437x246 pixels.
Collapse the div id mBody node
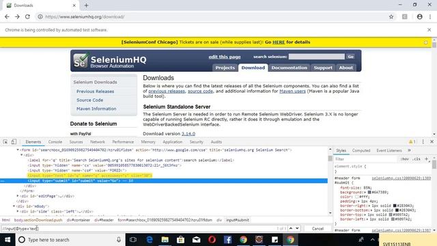(14, 206)
